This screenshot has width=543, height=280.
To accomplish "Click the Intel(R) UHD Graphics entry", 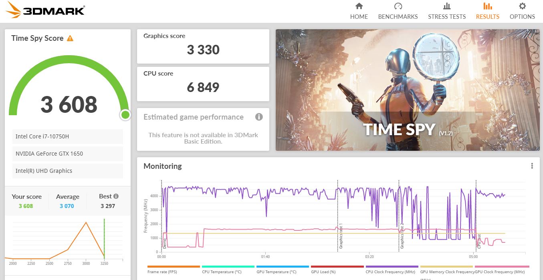I will [x=67, y=171].
